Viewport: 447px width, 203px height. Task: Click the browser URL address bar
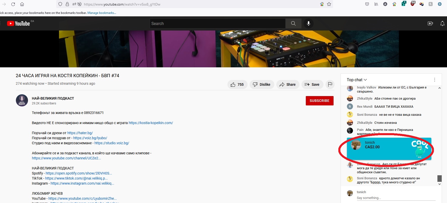click(x=194, y=4)
